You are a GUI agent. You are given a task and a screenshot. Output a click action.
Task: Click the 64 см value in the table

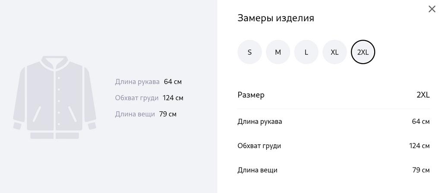point(420,122)
